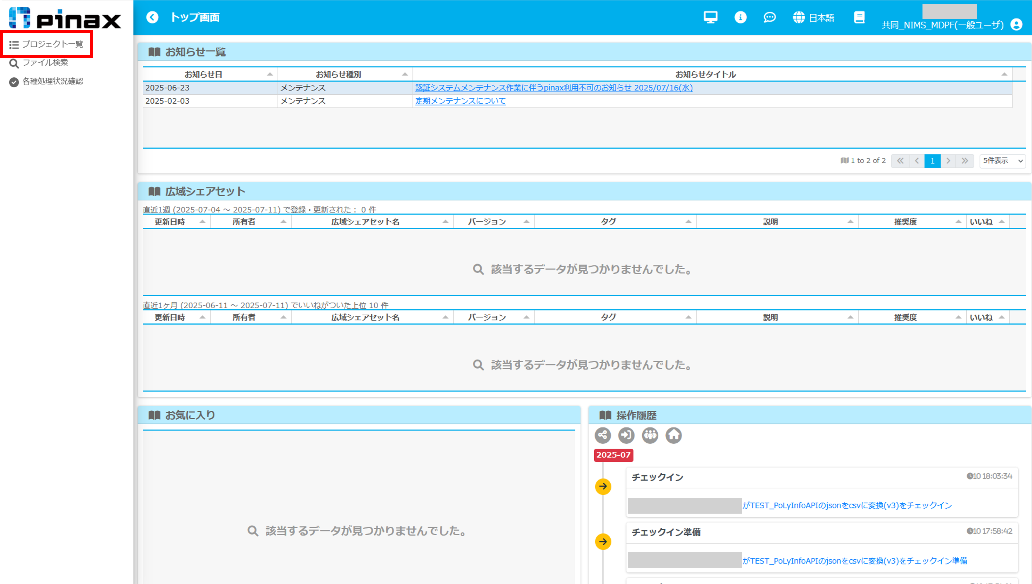The image size is (1032, 584).
Task: Toggle the group members history filter
Action: pos(650,435)
